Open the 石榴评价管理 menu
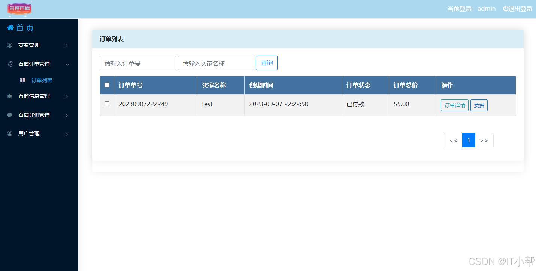 click(x=39, y=115)
